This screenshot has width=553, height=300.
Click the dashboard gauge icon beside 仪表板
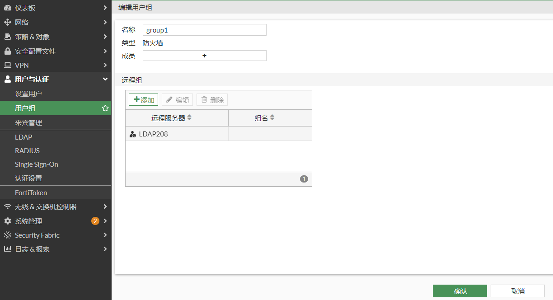8,8
